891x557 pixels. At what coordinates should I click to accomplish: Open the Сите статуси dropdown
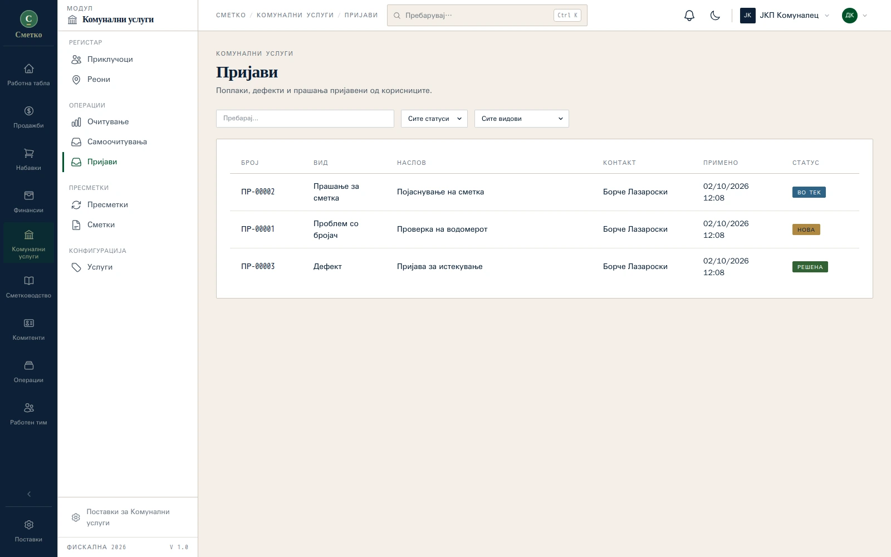[x=434, y=119]
